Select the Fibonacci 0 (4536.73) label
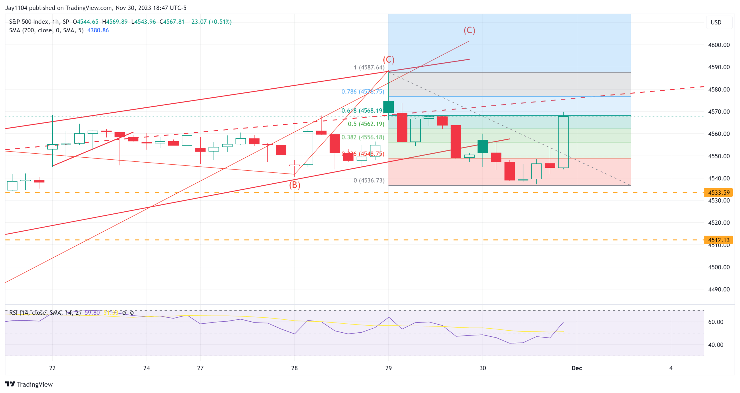Viewport: 740px width, 393px height. (x=369, y=180)
